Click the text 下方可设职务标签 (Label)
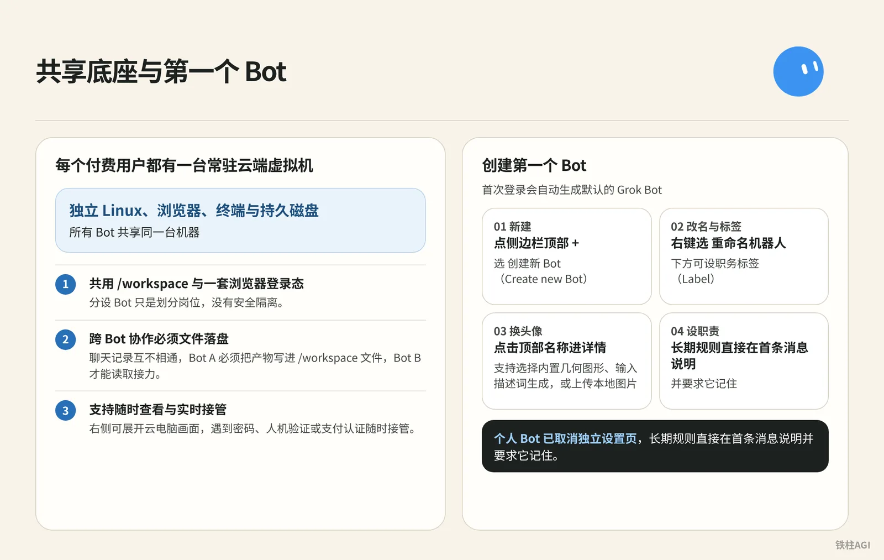 (715, 271)
